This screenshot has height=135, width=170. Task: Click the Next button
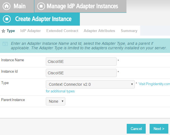tap(159, 129)
